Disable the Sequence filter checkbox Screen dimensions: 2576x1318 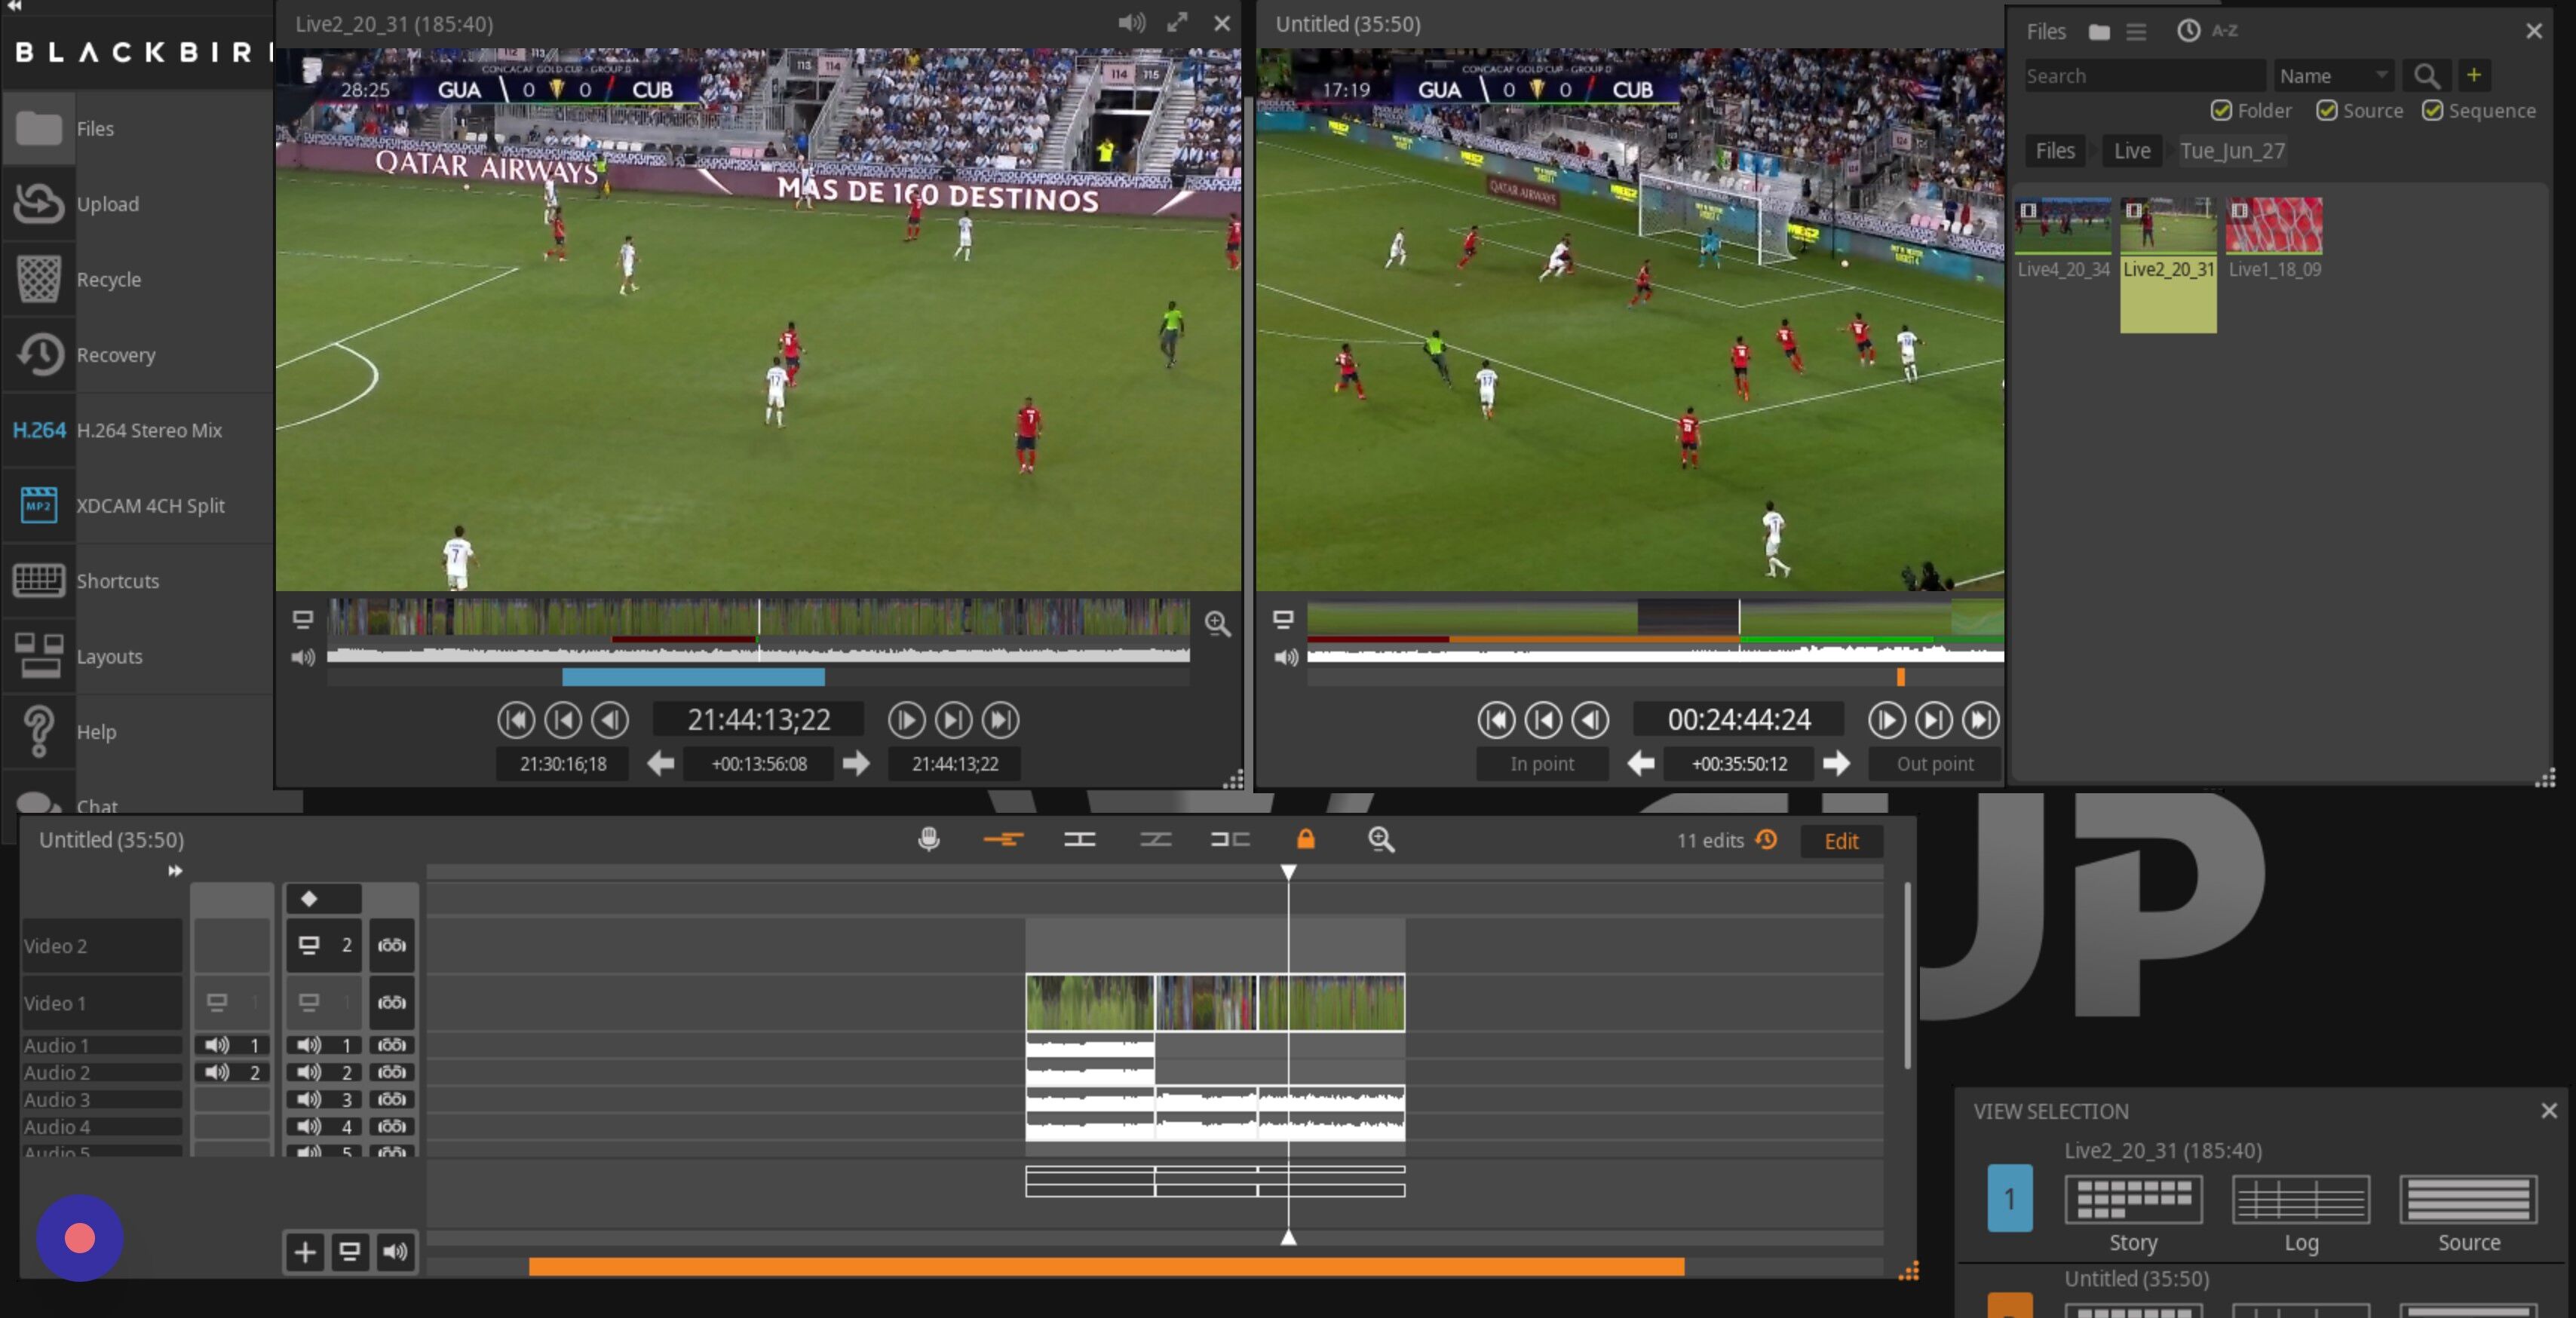click(2432, 111)
